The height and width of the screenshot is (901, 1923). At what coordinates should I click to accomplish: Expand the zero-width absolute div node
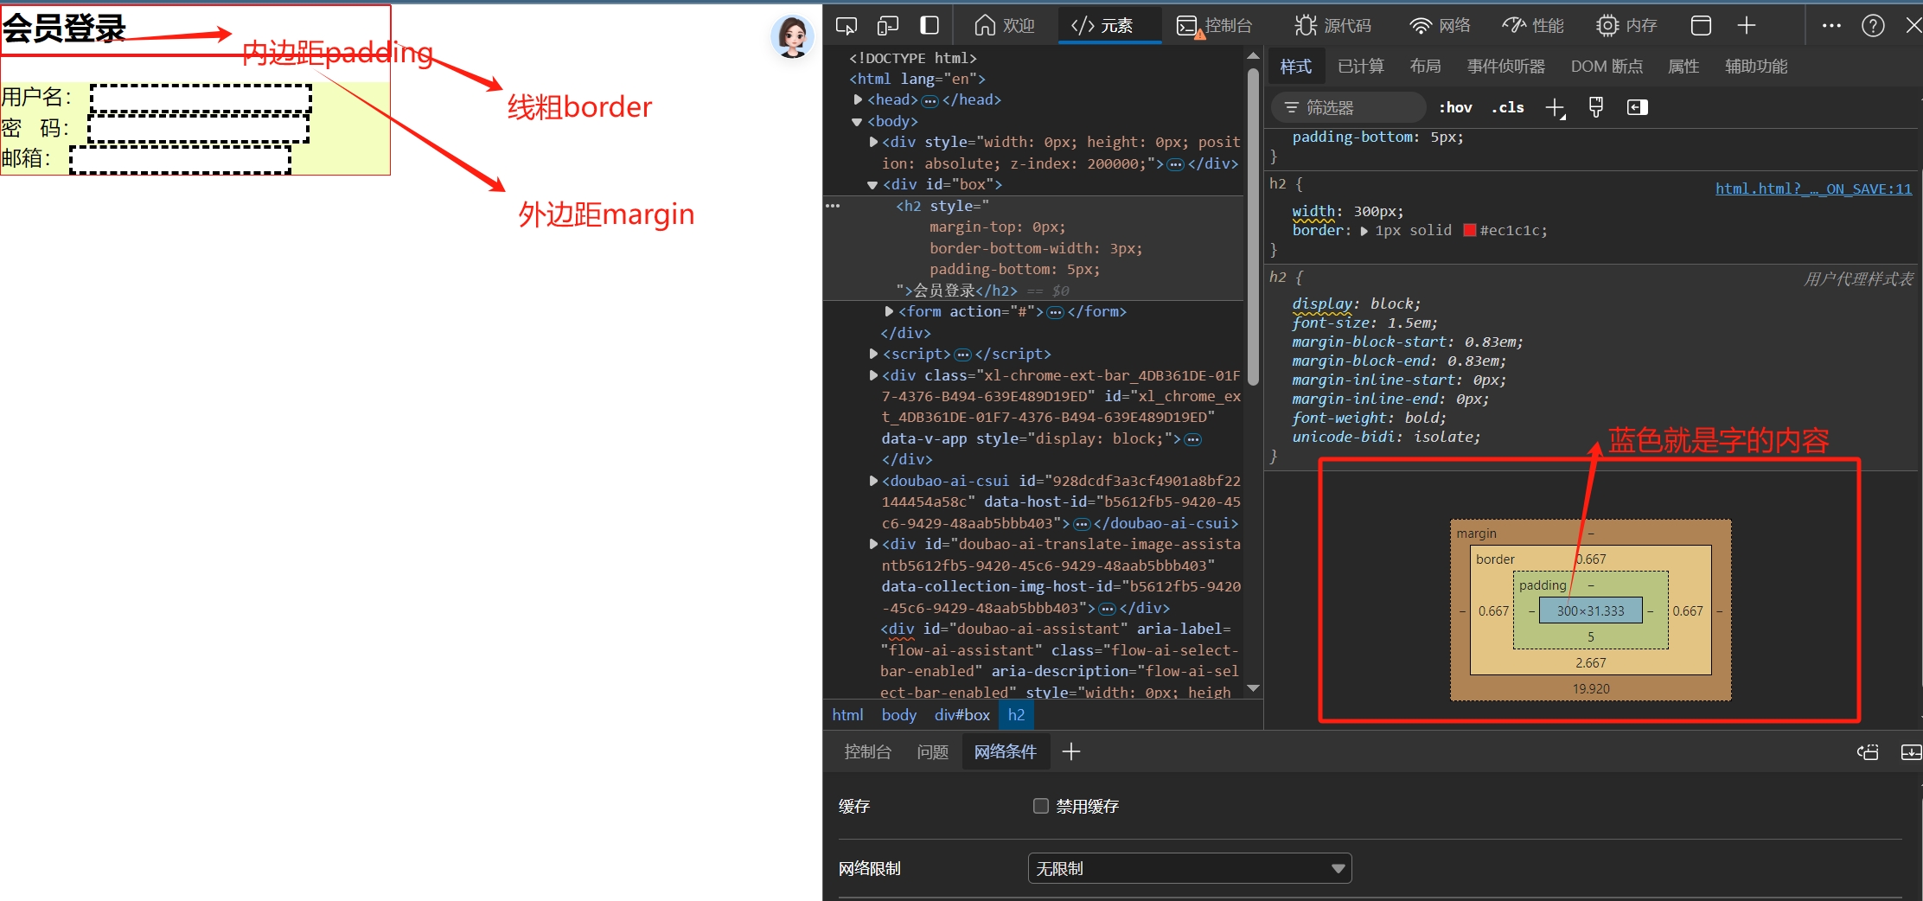pyautogui.click(x=873, y=142)
